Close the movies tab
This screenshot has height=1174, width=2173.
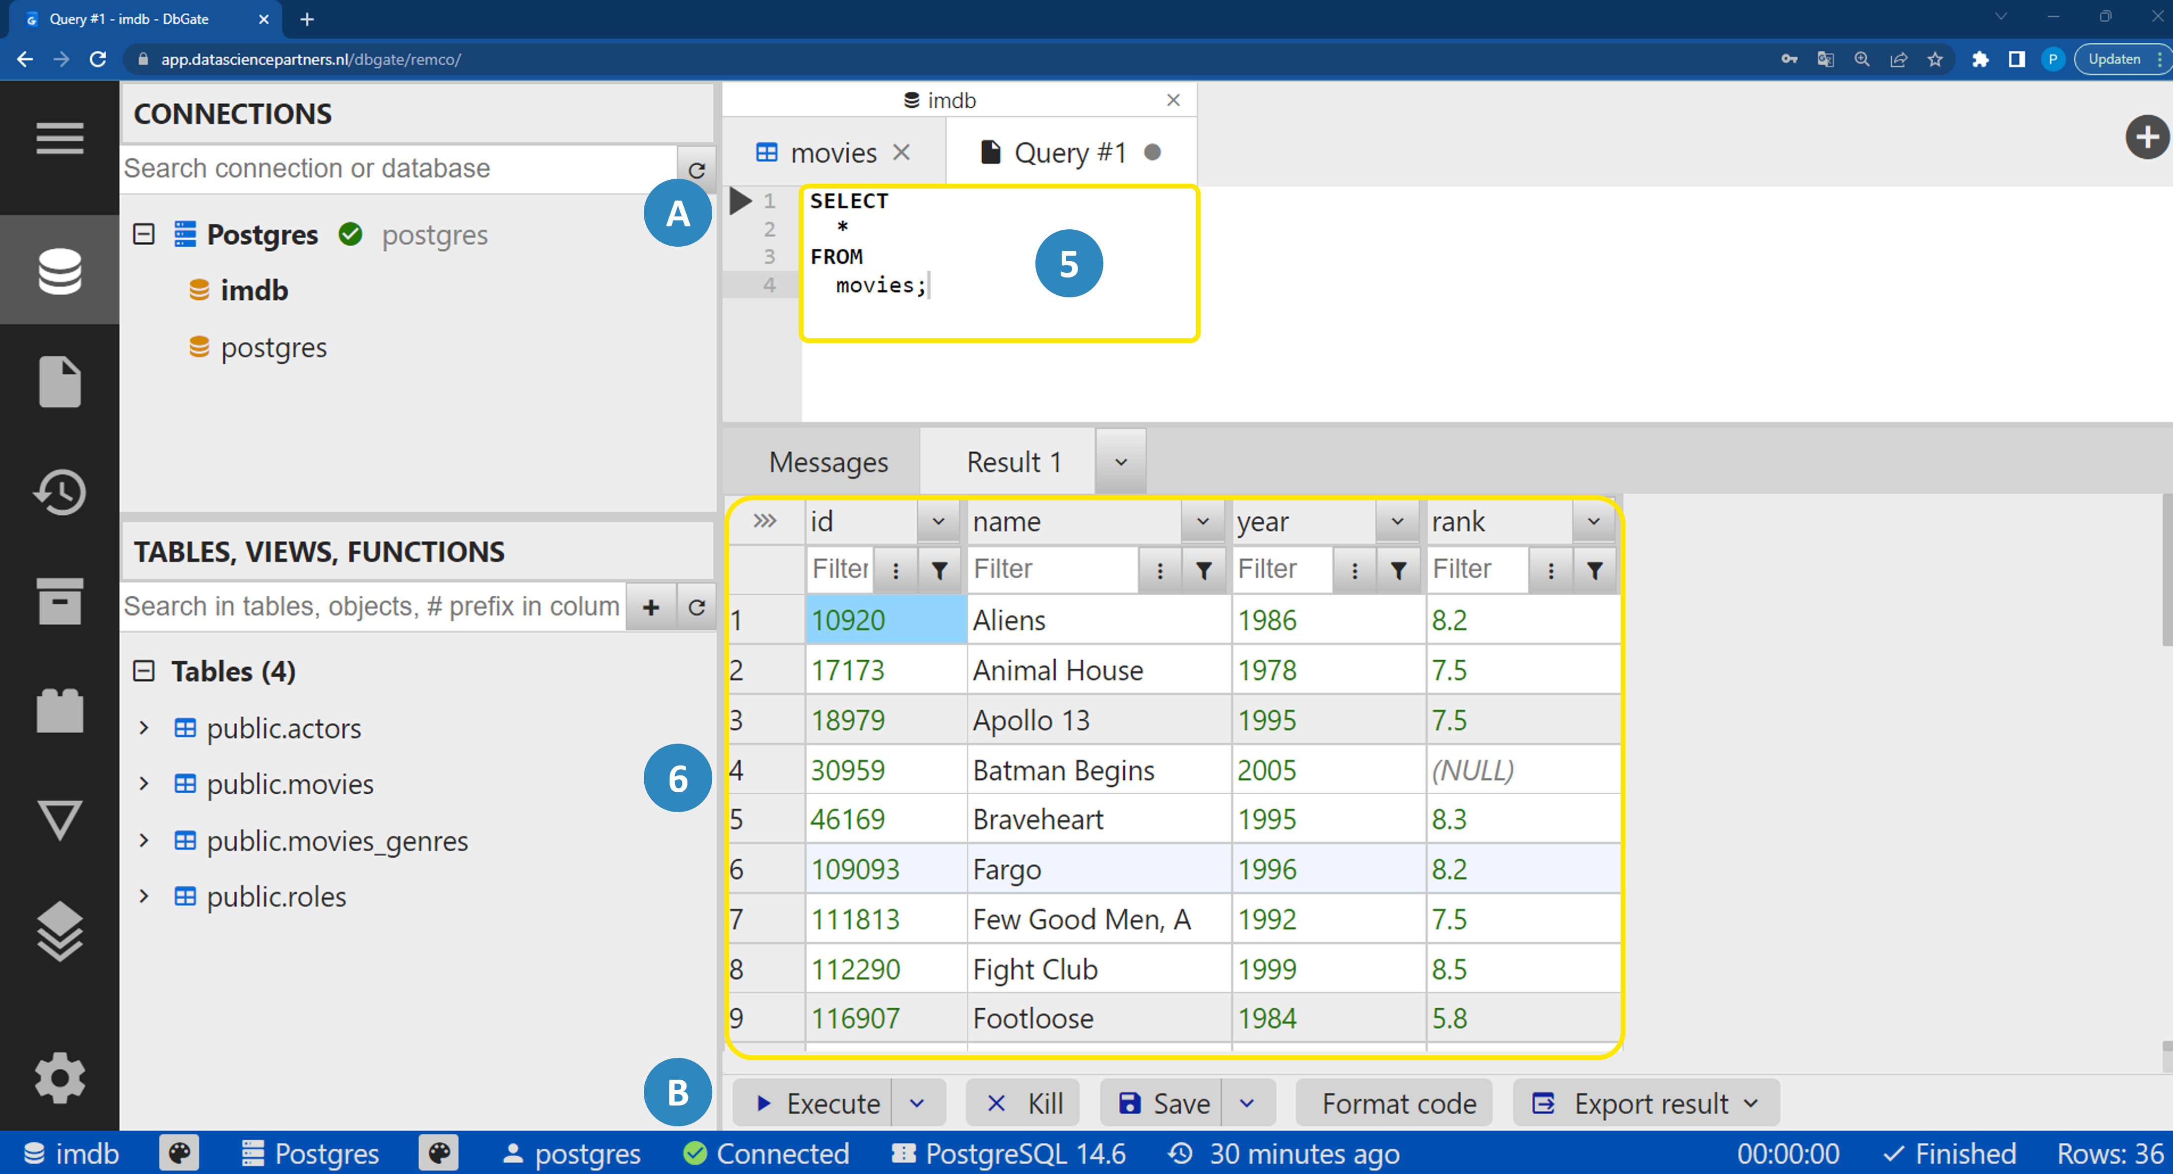click(x=901, y=152)
